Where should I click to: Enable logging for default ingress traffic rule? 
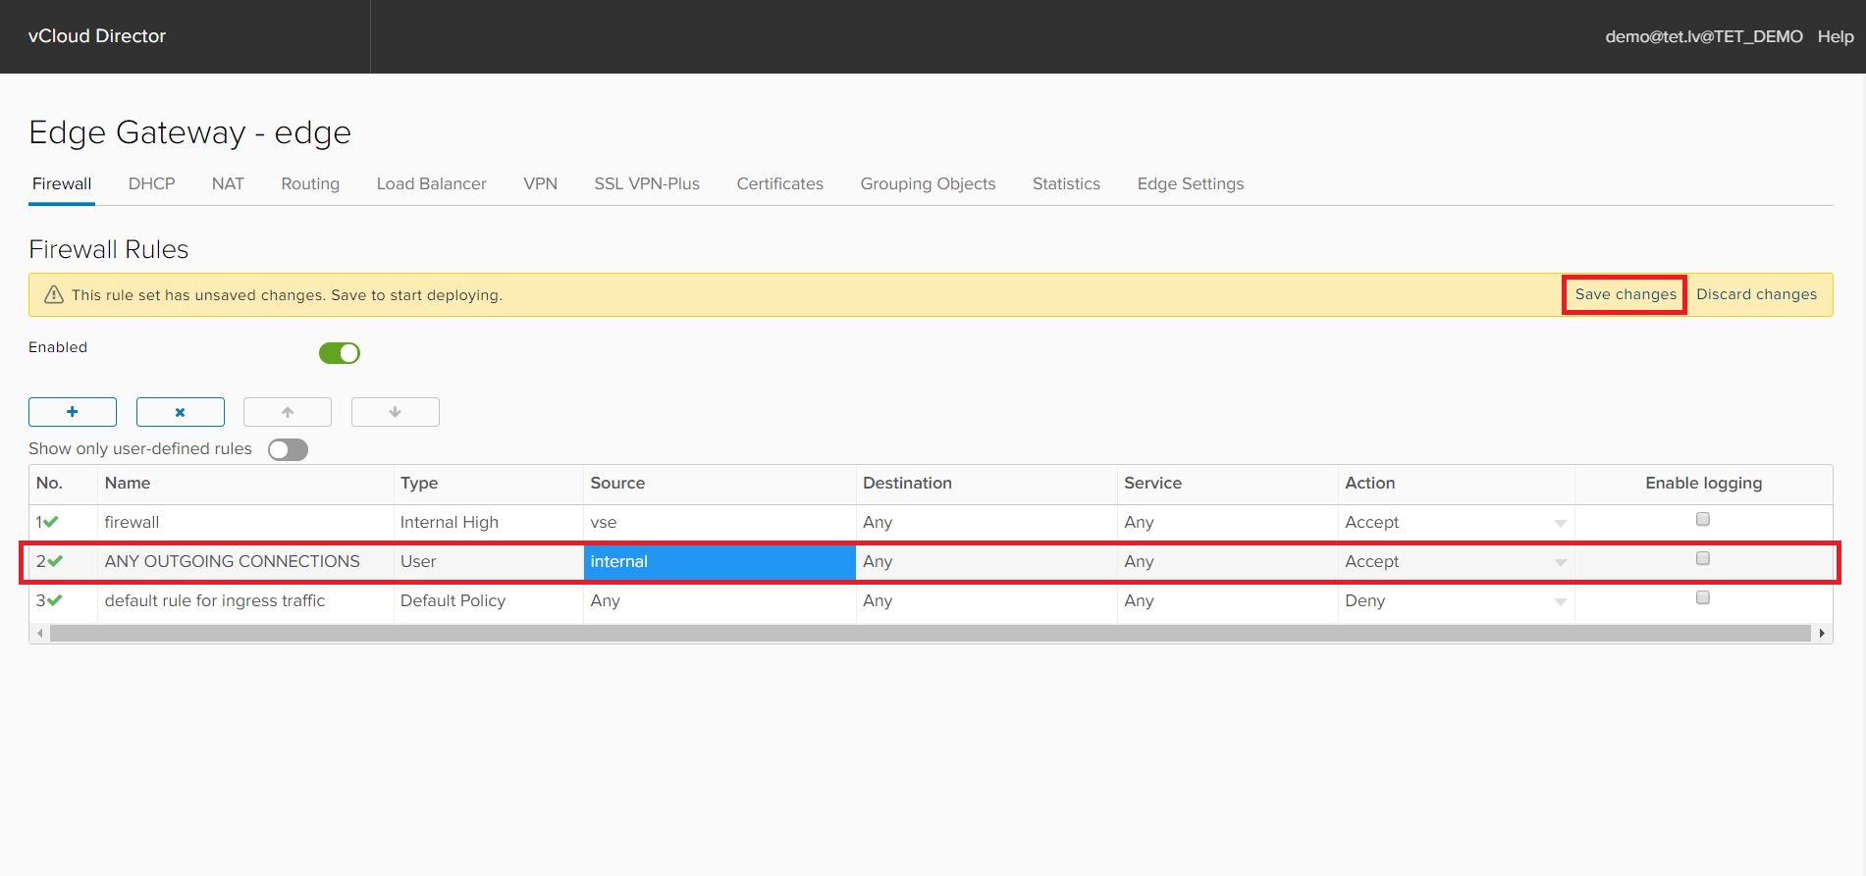tap(1703, 597)
